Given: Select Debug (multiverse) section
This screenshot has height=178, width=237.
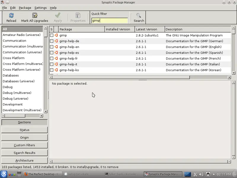Looking at the screenshot, I should click(22, 93).
